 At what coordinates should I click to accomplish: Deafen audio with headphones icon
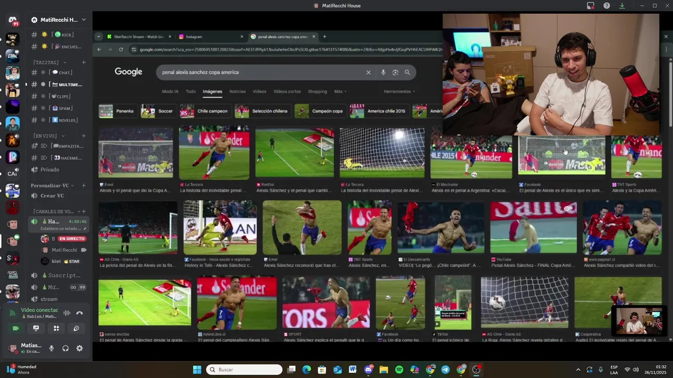[x=65, y=348]
